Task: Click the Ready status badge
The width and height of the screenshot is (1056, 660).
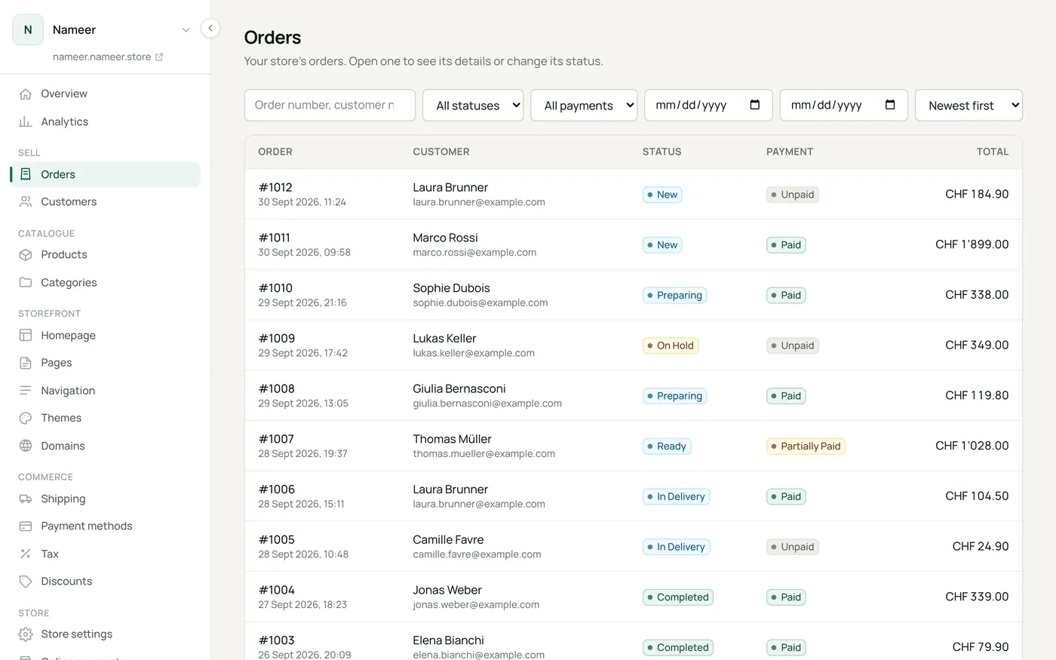Action: click(x=667, y=446)
